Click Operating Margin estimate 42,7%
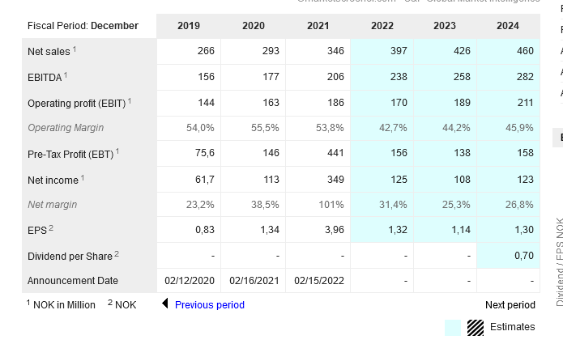This screenshot has height=344, width=563. [393, 128]
